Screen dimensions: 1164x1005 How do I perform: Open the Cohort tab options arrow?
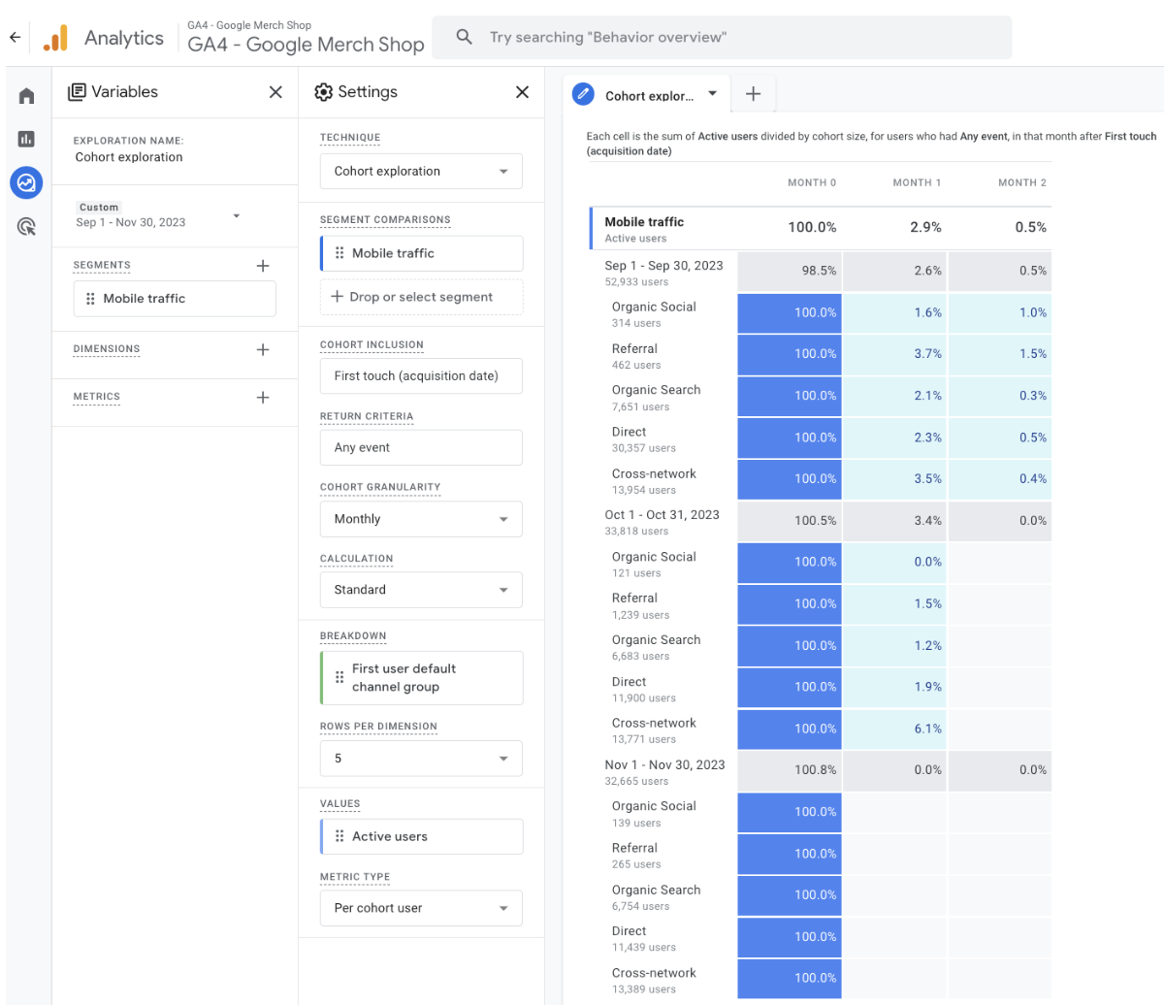(x=713, y=94)
